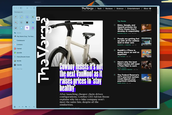The height and width of the screenshot is (115, 172).
Task: Select the active Games space icon
Action: (26, 107)
